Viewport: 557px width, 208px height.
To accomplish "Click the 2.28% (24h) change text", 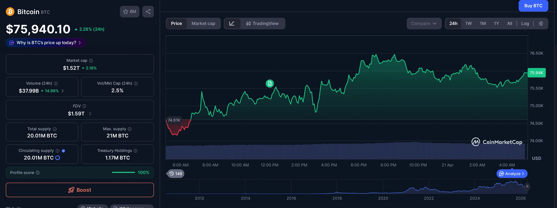I will tap(92, 29).
